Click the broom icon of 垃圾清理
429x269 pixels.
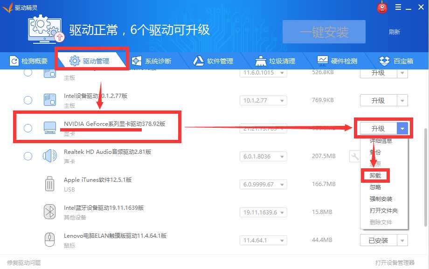pos(261,61)
